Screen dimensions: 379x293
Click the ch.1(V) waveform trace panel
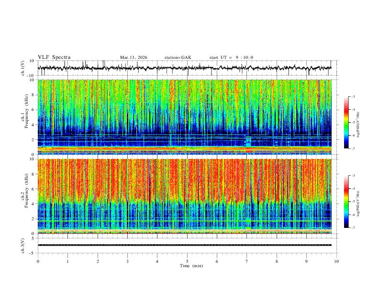187,68
